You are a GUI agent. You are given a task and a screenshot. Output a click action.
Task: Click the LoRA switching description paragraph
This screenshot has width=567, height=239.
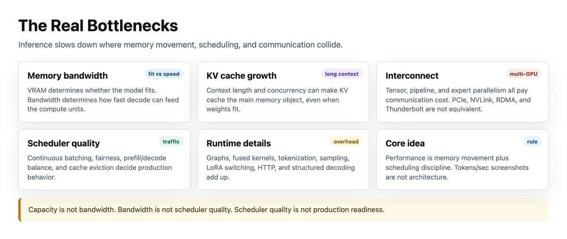[x=280, y=168]
